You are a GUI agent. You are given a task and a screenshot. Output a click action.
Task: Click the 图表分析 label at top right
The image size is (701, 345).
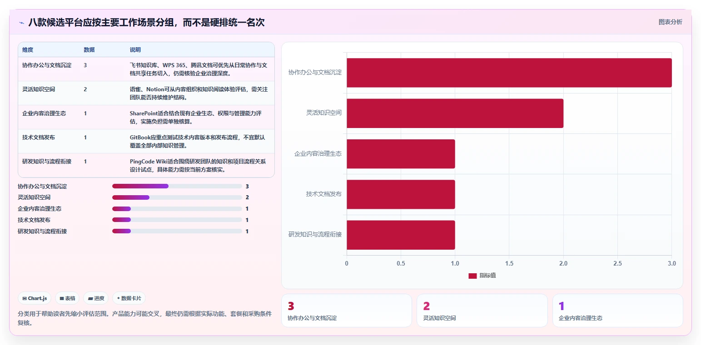(x=670, y=22)
